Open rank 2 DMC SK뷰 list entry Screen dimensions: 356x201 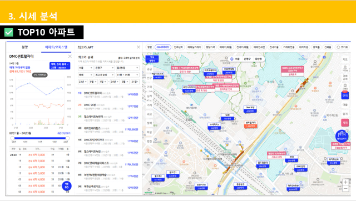point(108,106)
